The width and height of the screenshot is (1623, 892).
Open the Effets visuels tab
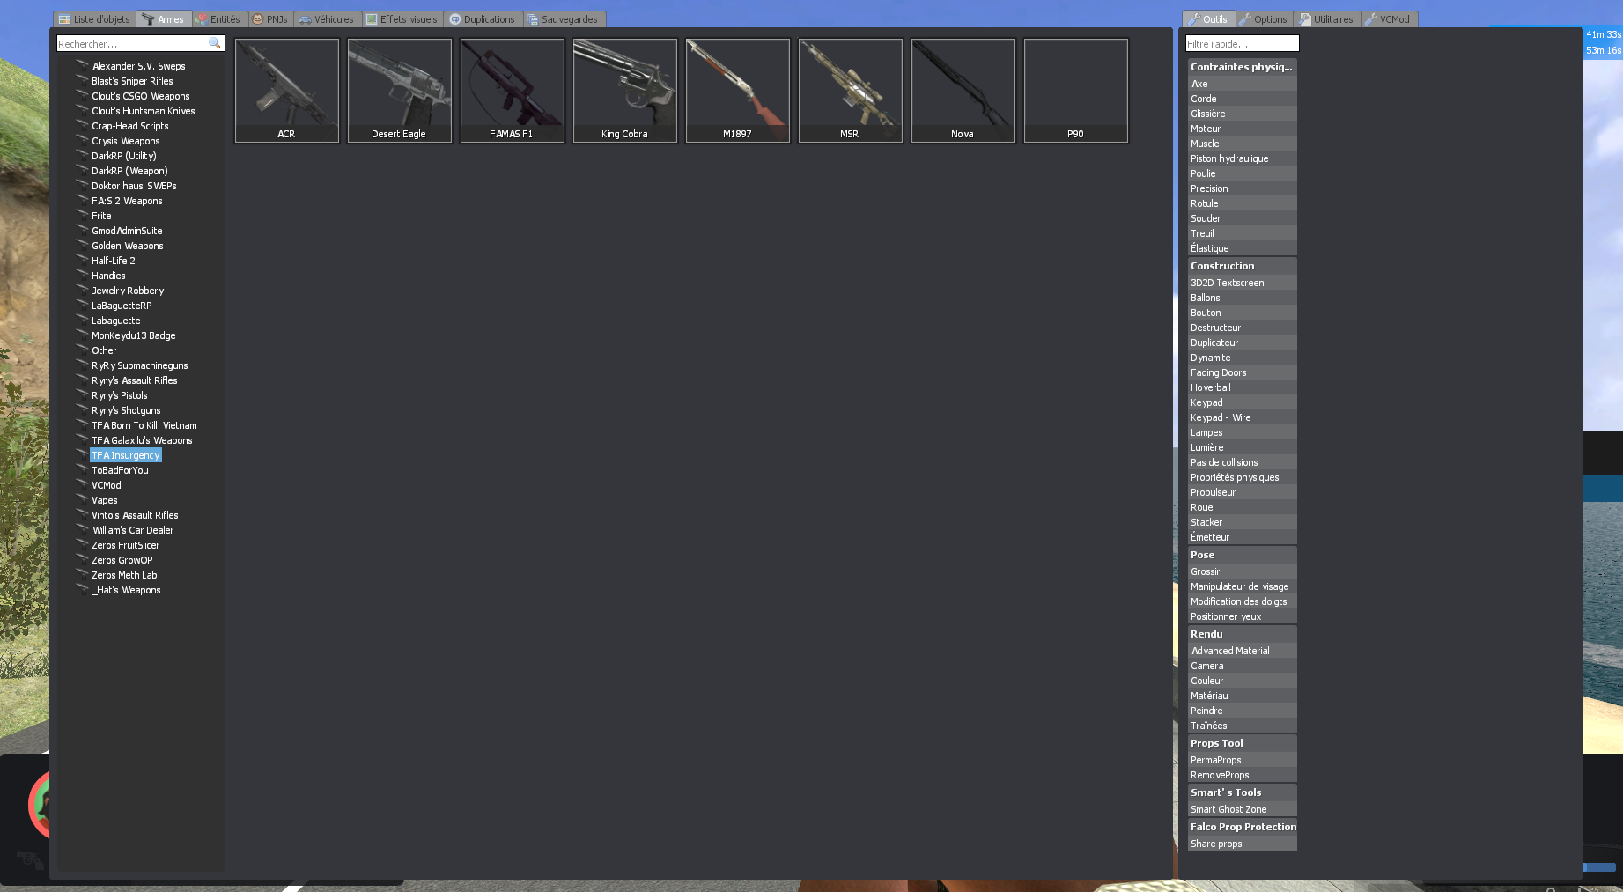tap(402, 19)
